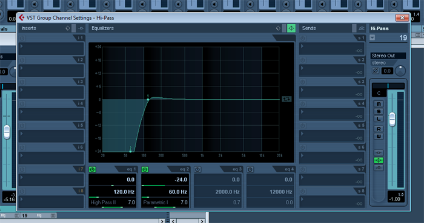Click the 2000.0 Hz frequency of eq 3
424x223 pixels.
pos(227,192)
